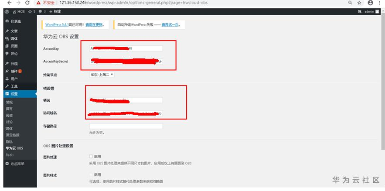Open the updates indicator showing 5
Image resolution: width=385 pixels, height=191 pixels.
pos(32,11)
